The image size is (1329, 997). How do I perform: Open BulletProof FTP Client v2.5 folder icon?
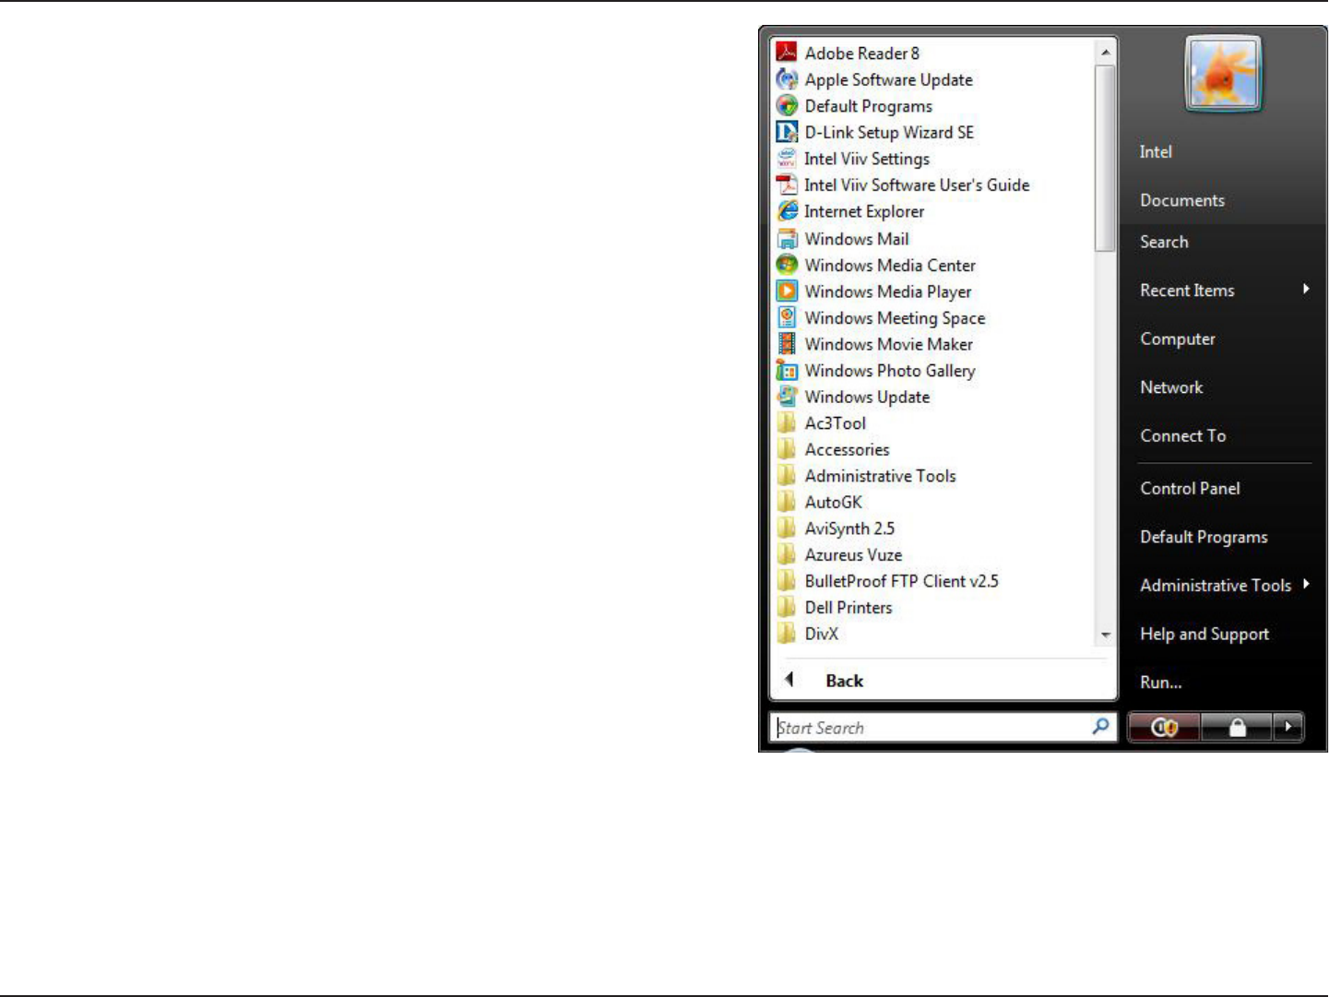coord(787,581)
